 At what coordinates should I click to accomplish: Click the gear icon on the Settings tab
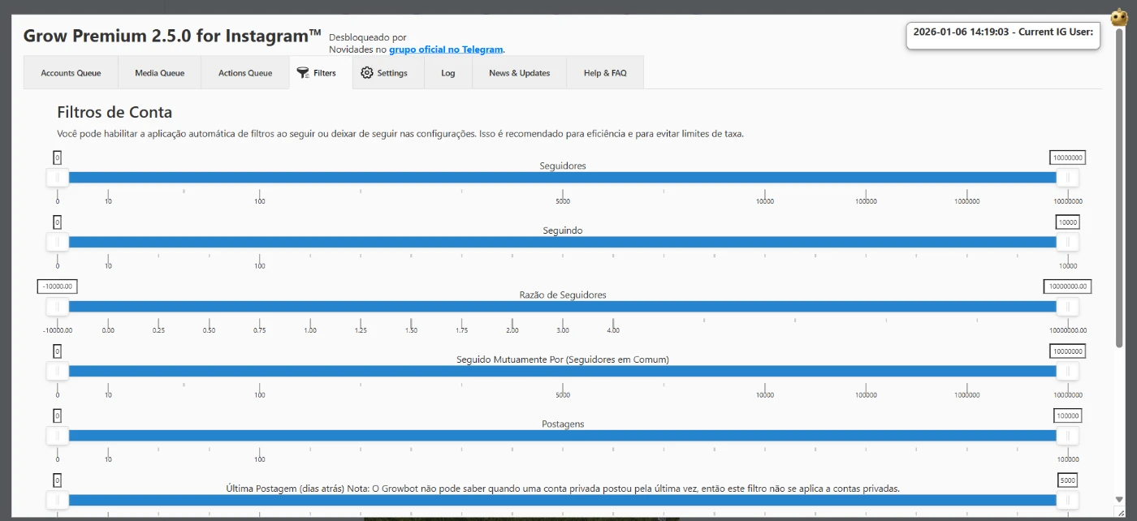(367, 73)
